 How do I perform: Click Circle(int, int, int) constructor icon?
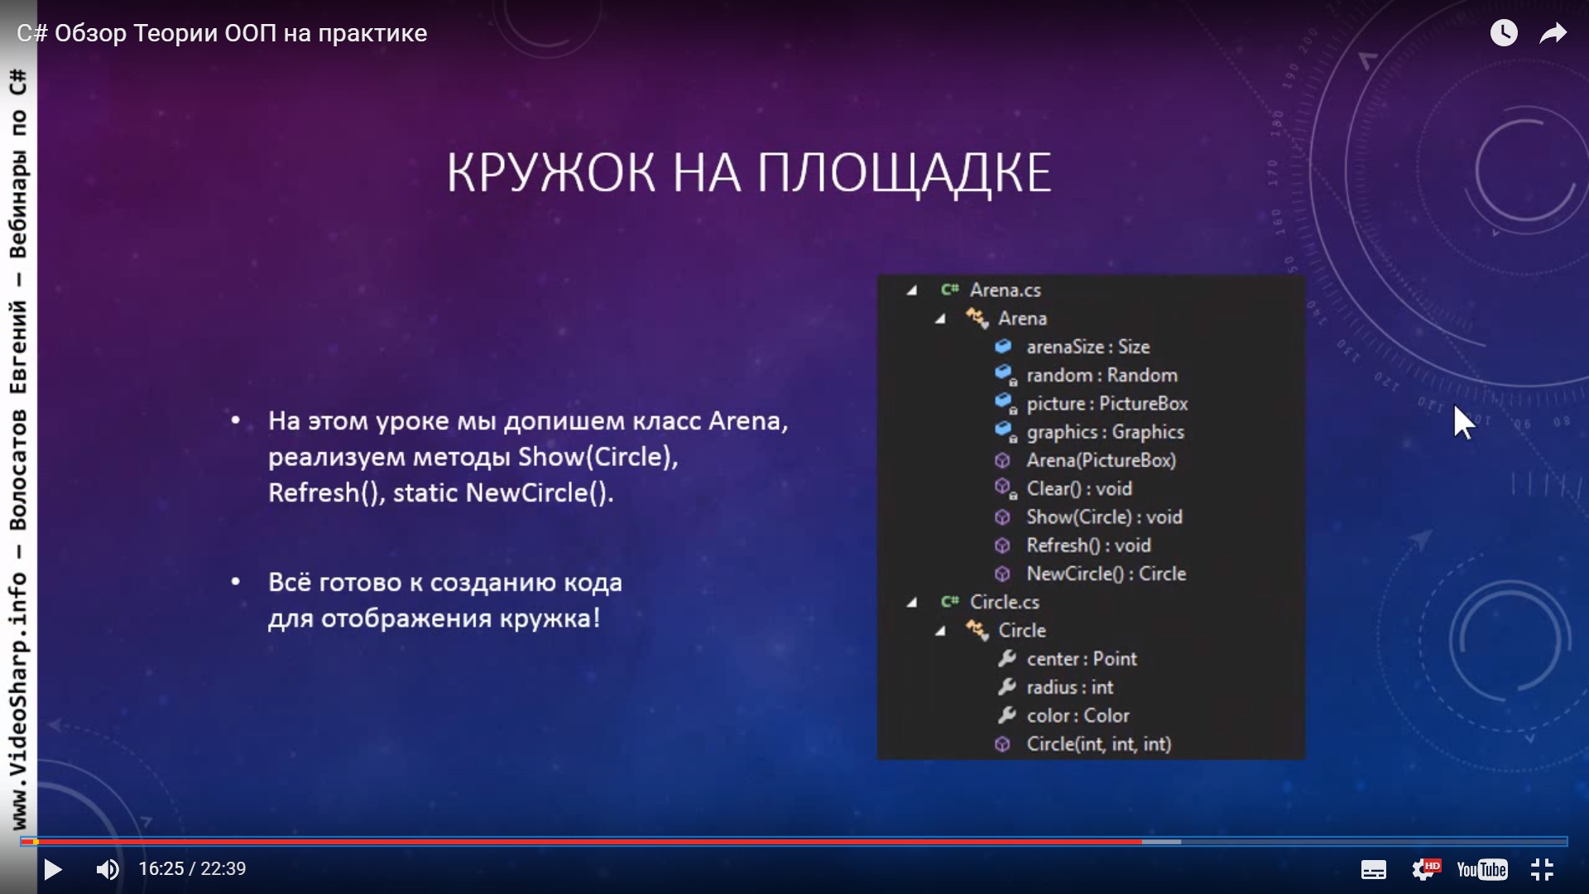(1002, 744)
